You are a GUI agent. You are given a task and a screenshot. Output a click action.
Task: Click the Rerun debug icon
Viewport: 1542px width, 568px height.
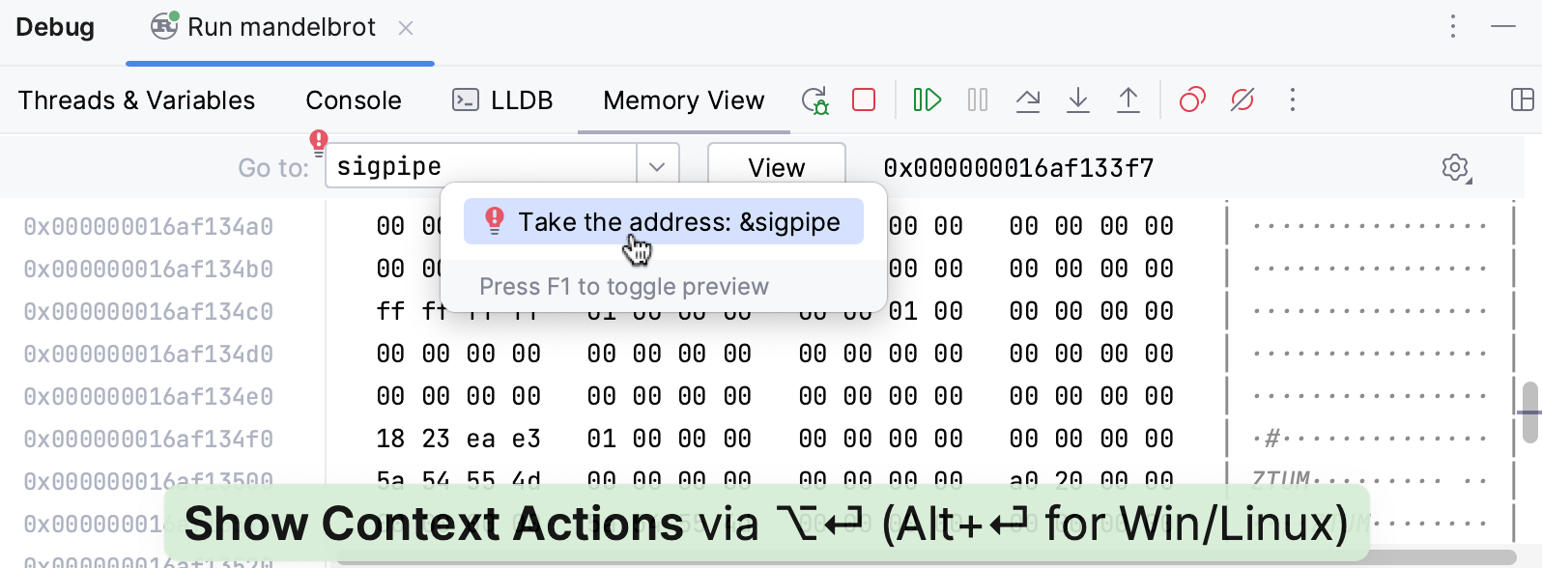click(814, 100)
